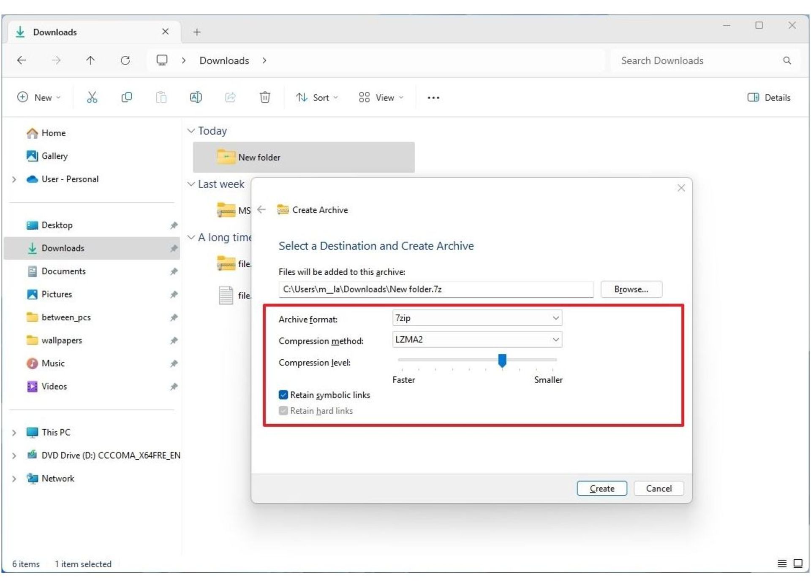811x588 pixels.
Task: Open the Sort menu
Action: [316, 98]
